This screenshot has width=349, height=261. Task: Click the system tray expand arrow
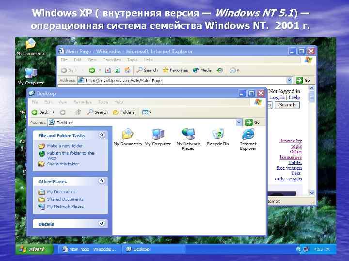pyautogui.click(x=299, y=249)
